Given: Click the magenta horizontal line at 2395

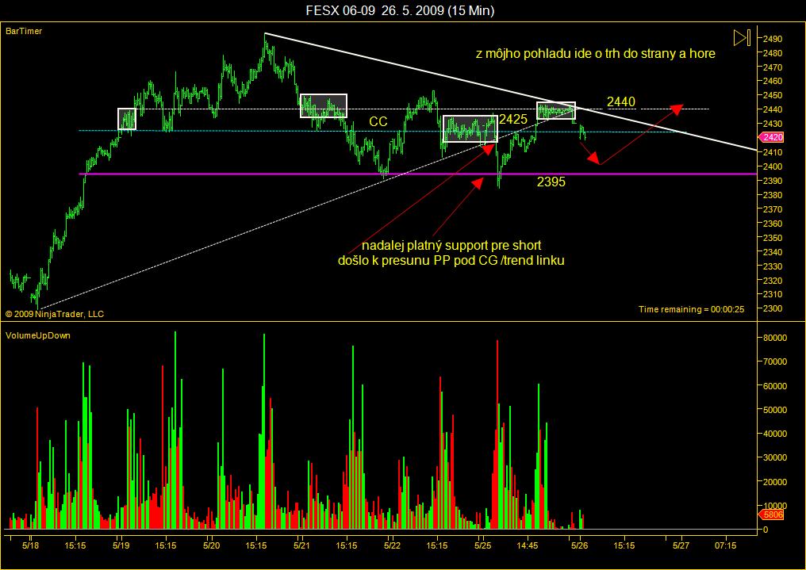Looking at the screenshot, I should pos(418,174).
